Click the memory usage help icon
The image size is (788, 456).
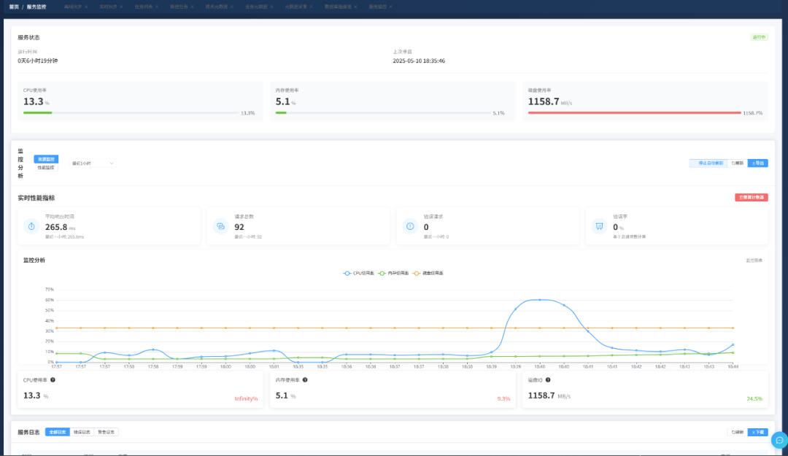pos(305,380)
